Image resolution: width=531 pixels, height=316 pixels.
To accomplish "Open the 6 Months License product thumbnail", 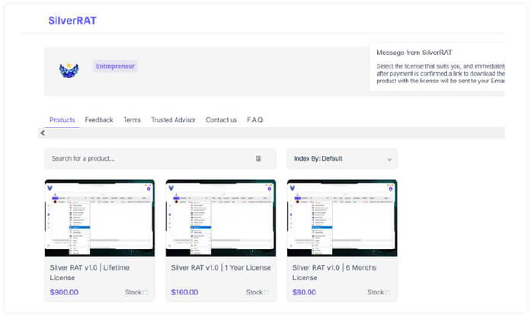I will (x=342, y=218).
